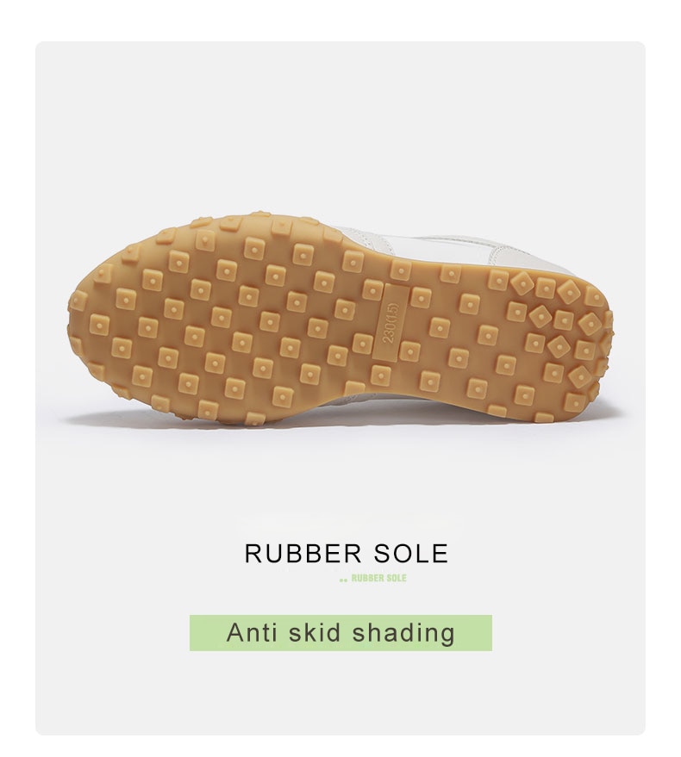This screenshot has height=757, width=681.
Task: Click the empty gray card area above the shoe
Action: pos(340,126)
